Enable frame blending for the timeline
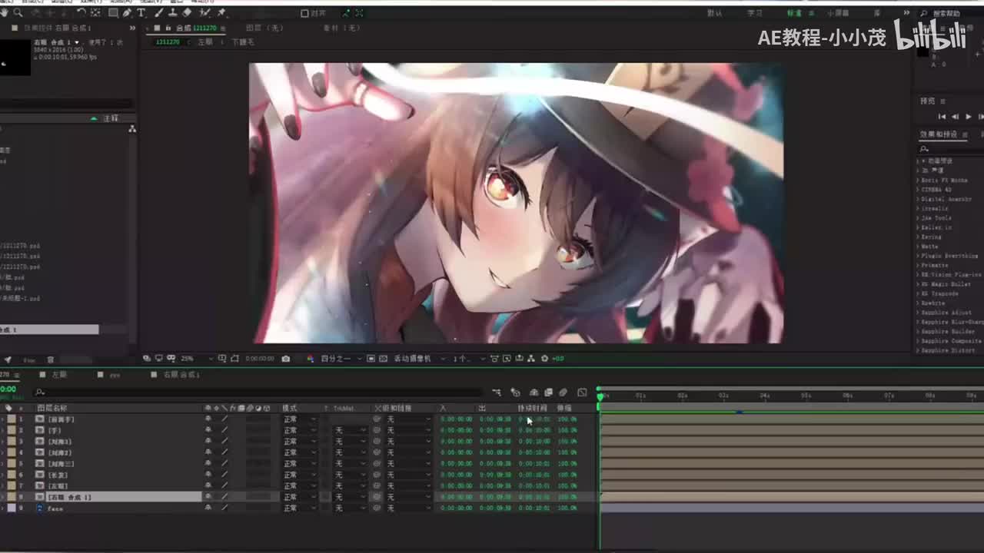This screenshot has width=984, height=553. coord(548,392)
